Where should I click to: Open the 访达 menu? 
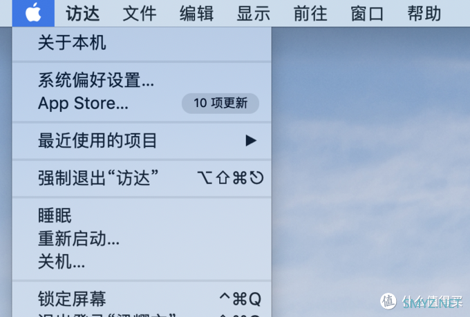(83, 14)
